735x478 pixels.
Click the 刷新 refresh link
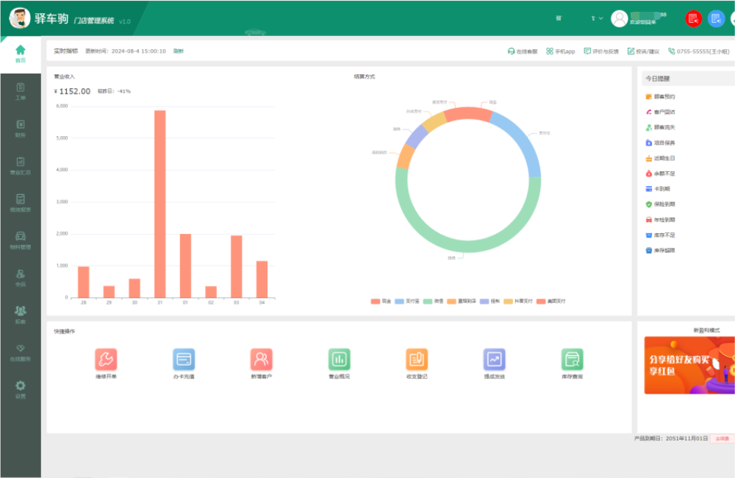[x=178, y=51]
